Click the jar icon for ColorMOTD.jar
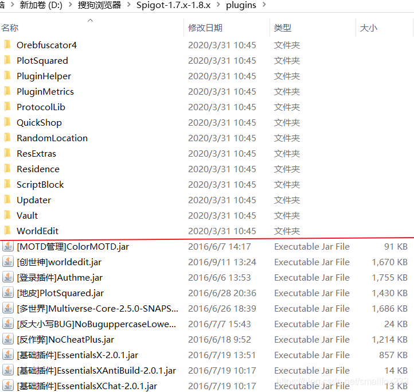The width and height of the screenshot is (414, 392). coord(8,246)
